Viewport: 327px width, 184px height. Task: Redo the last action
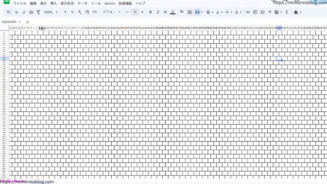(24, 12)
